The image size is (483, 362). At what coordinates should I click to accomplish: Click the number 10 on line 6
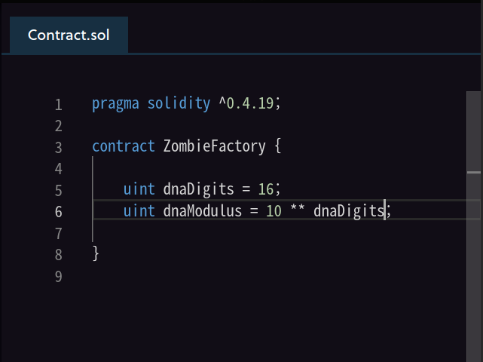click(274, 211)
